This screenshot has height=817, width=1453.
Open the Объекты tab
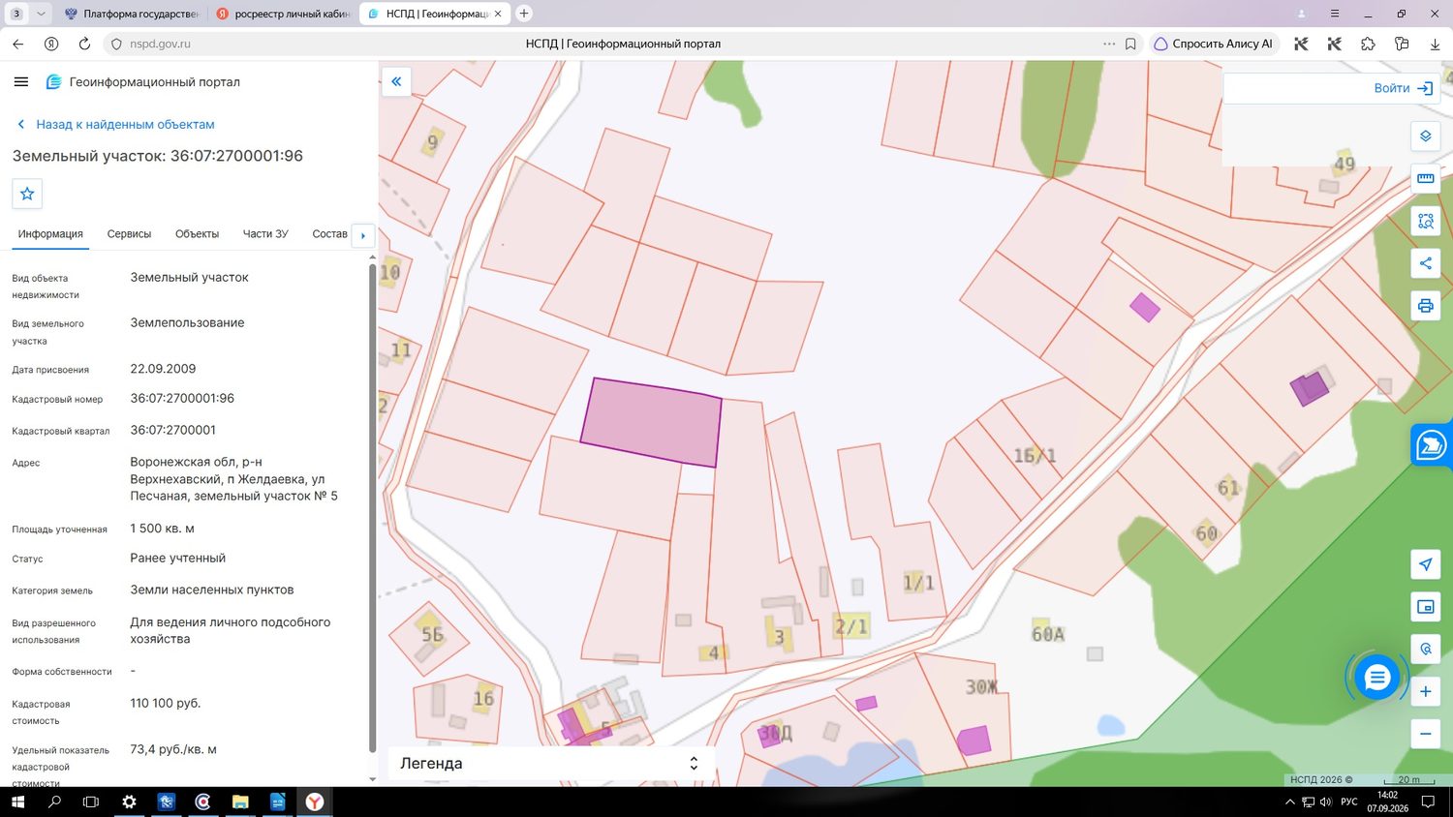pyautogui.click(x=197, y=234)
